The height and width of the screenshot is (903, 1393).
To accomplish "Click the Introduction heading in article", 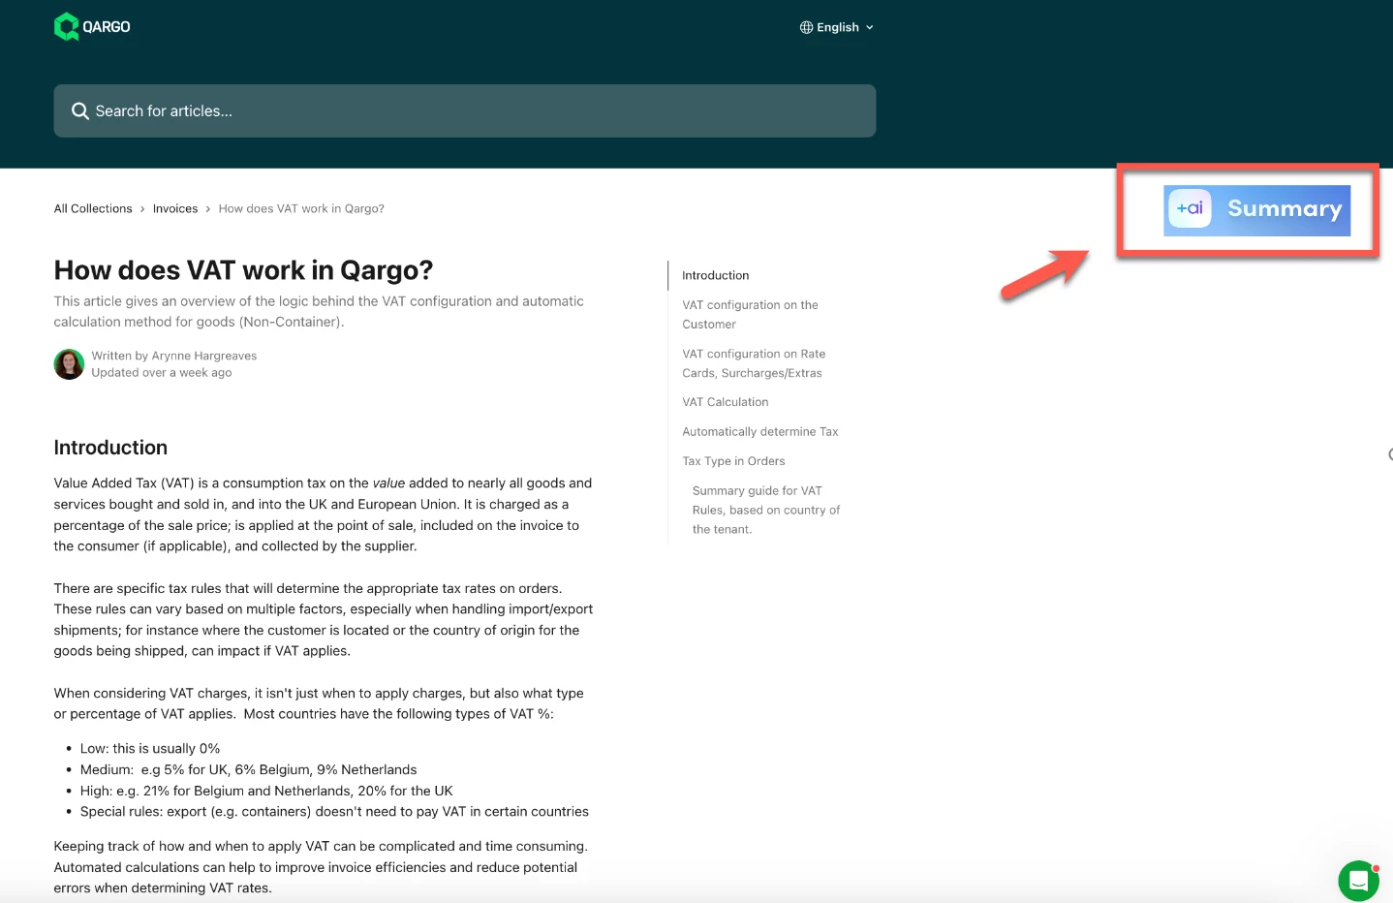I will click(110, 448).
